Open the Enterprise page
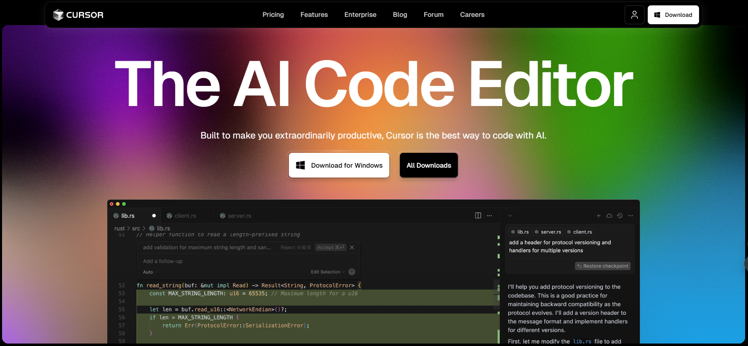The image size is (748, 346). (x=360, y=15)
